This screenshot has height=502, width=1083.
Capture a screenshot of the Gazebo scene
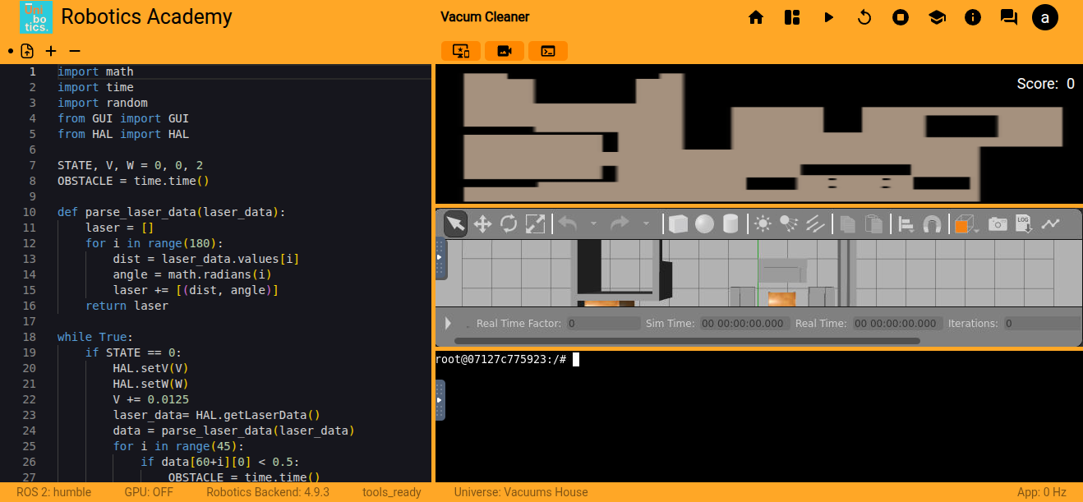998,223
